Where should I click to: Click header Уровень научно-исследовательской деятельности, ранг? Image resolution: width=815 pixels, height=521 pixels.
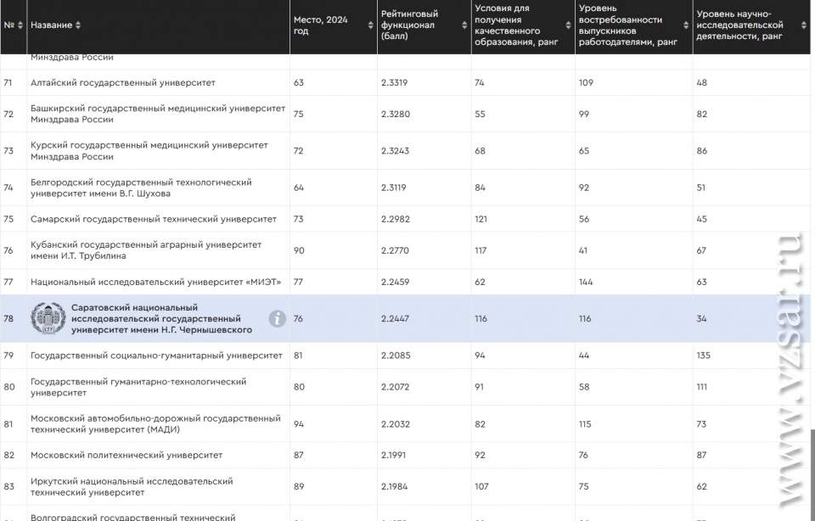[x=739, y=25]
